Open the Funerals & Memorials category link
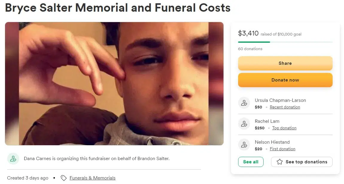This screenshot has width=344, height=184. (x=92, y=178)
